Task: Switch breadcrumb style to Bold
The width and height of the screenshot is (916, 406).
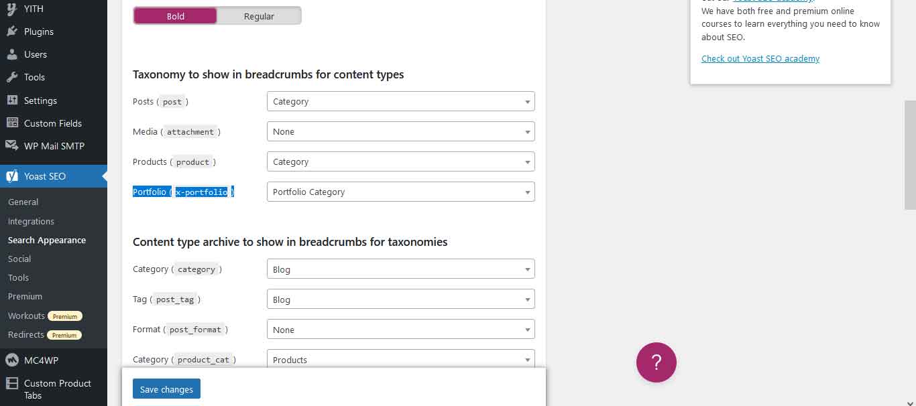Action: [x=176, y=16]
